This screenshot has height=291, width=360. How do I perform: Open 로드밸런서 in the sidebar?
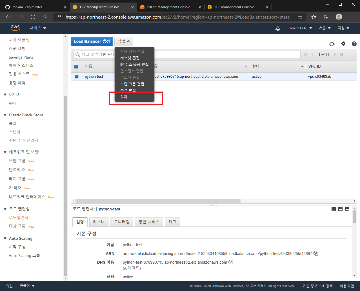point(19,217)
